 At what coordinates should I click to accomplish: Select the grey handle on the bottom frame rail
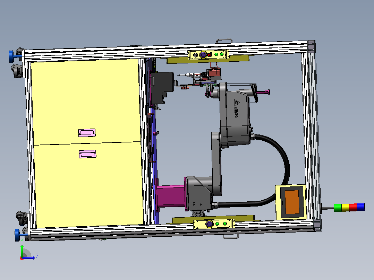tap(231, 236)
